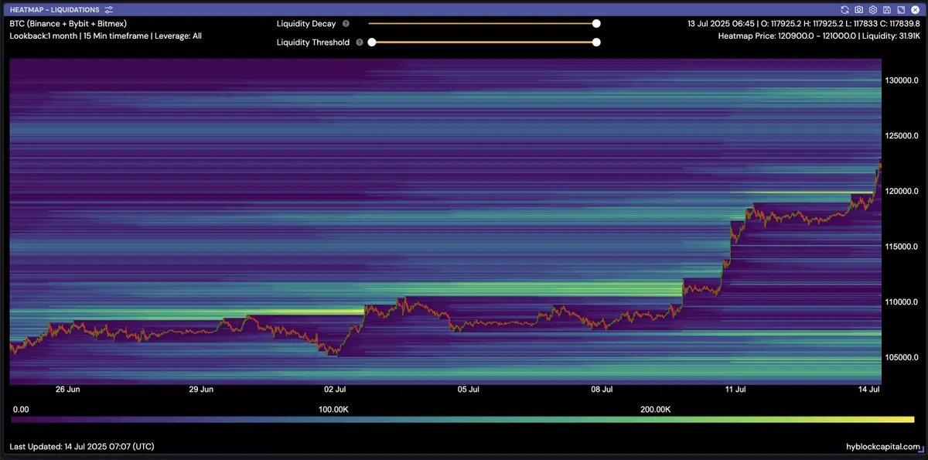Click the BTC (Binance + Bybit + Bitmex) label
The image size is (928, 460).
[x=68, y=23]
